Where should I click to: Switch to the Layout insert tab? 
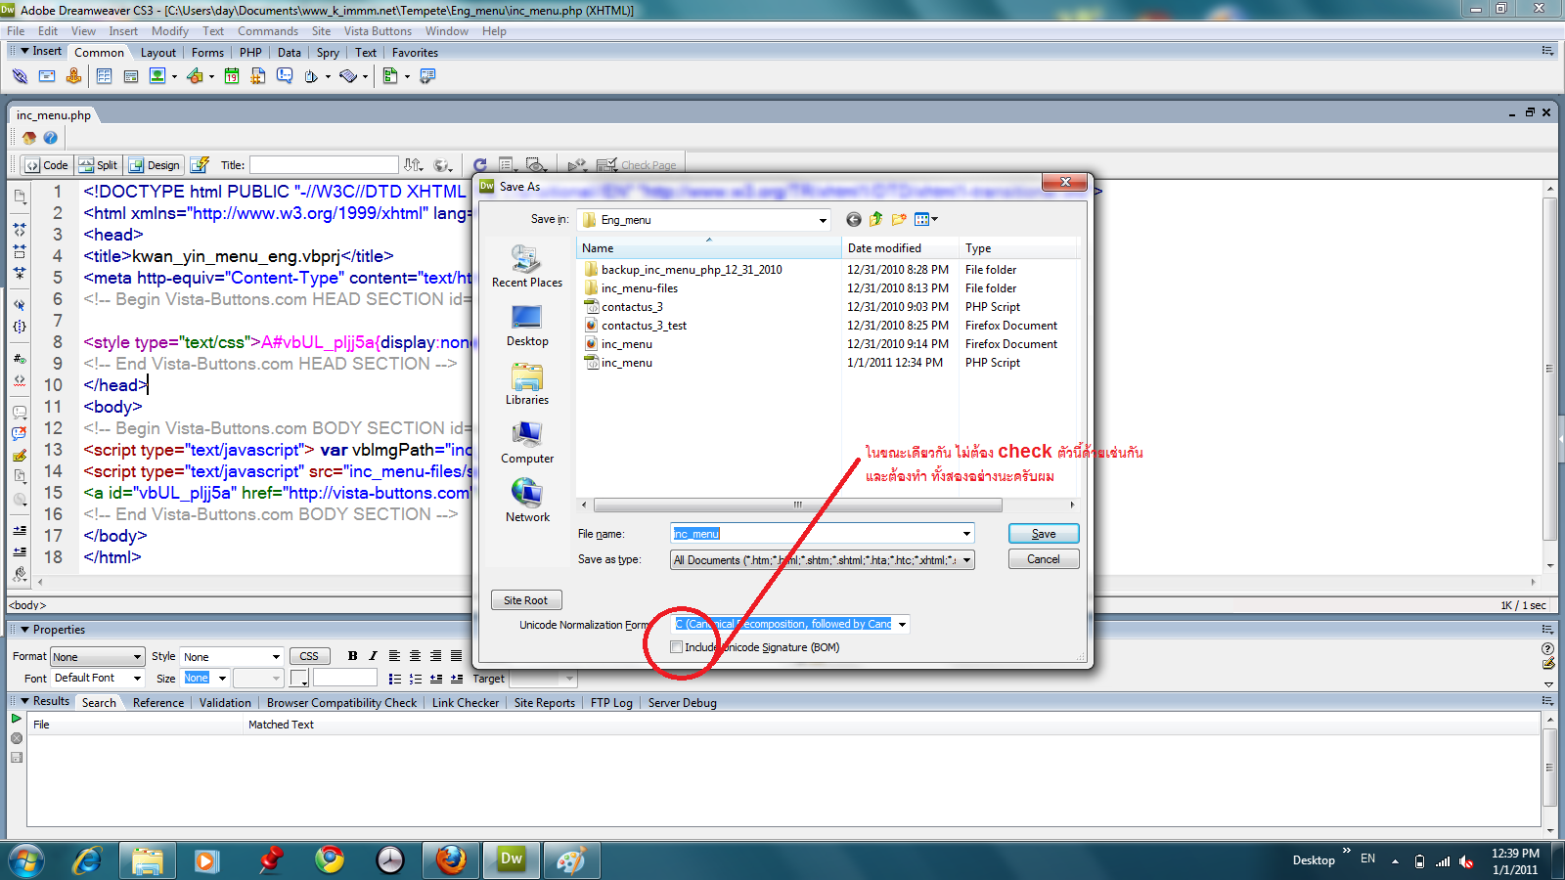pos(158,53)
